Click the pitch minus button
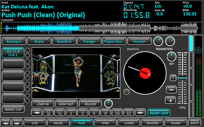Screen dimensions: 204x127 tap(171, 90)
